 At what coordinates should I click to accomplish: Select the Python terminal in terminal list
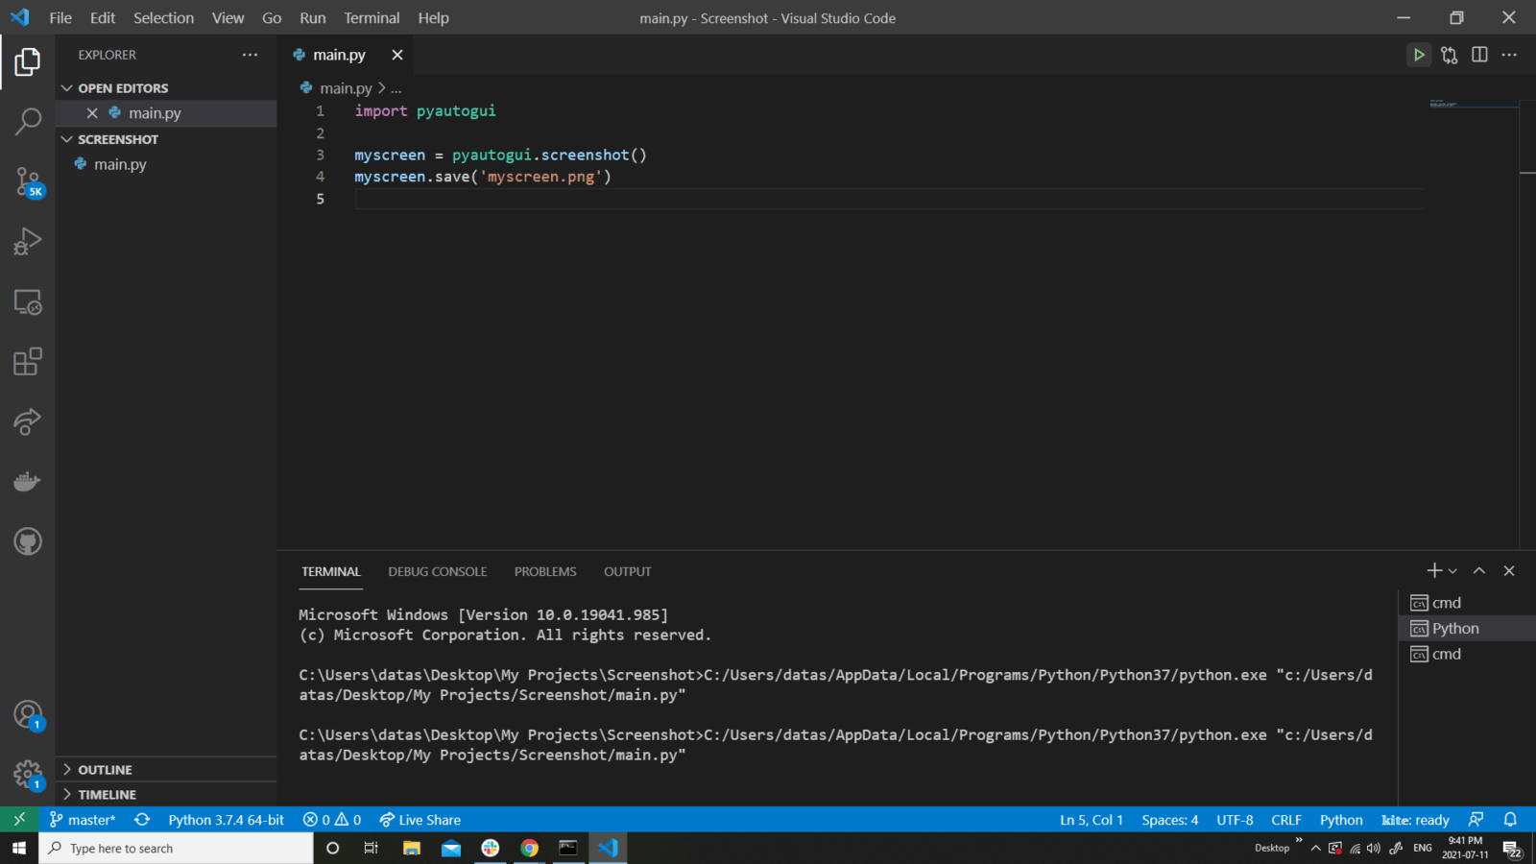pyautogui.click(x=1467, y=628)
